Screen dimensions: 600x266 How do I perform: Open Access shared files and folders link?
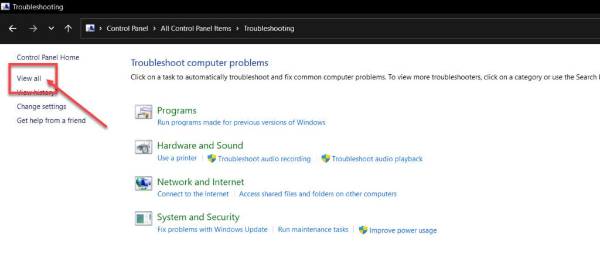pos(318,194)
